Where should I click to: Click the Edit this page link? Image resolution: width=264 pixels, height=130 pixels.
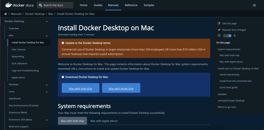point(229,23)
